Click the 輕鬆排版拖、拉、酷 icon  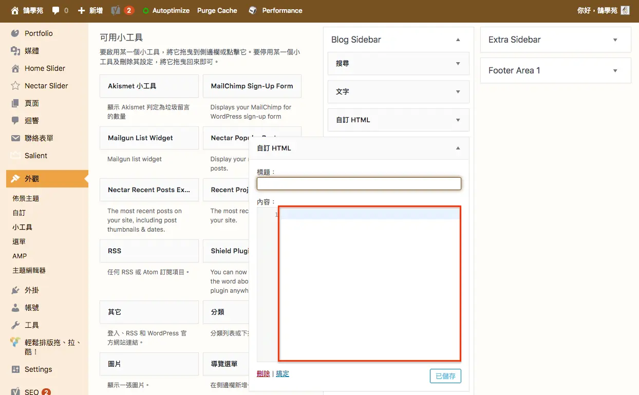point(15,342)
